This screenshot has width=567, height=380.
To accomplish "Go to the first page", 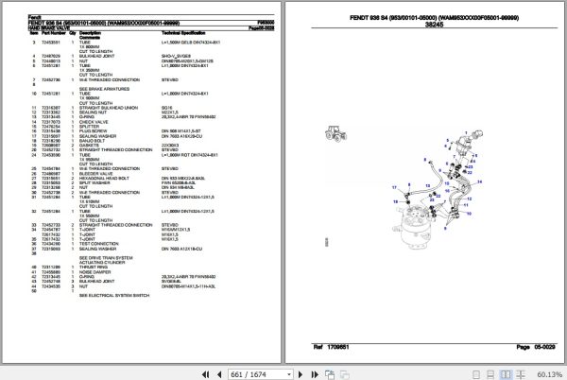I will click(205, 374).
